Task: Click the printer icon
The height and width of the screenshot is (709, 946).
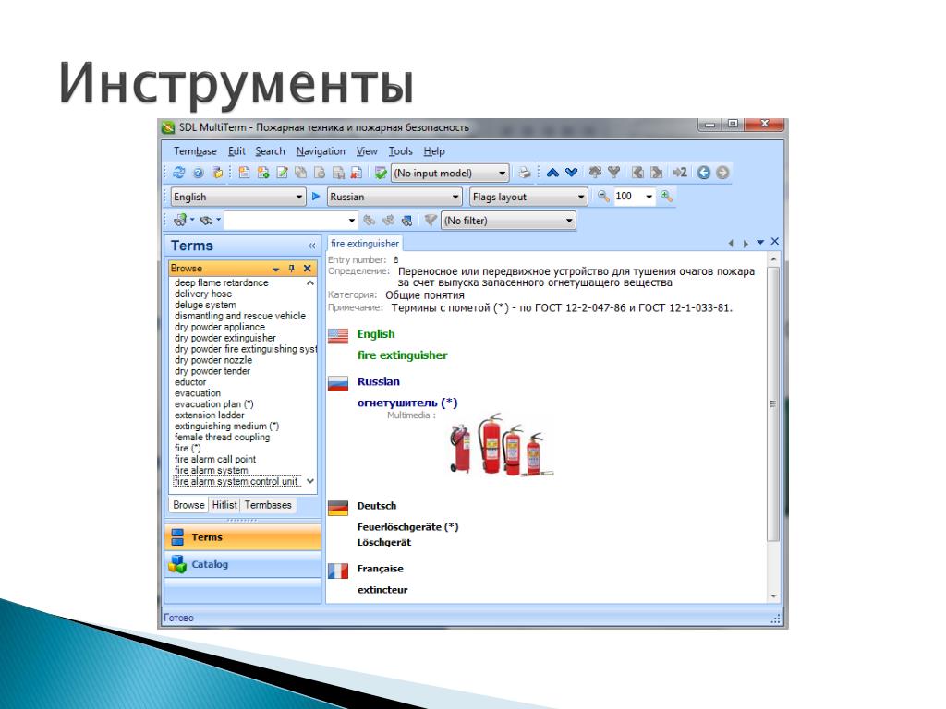Action: coord(525,173)
